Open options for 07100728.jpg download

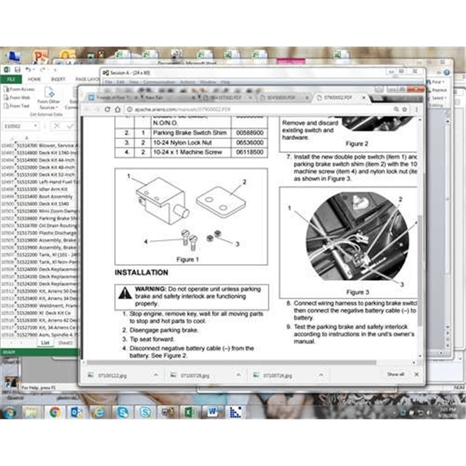click(238, 375)
